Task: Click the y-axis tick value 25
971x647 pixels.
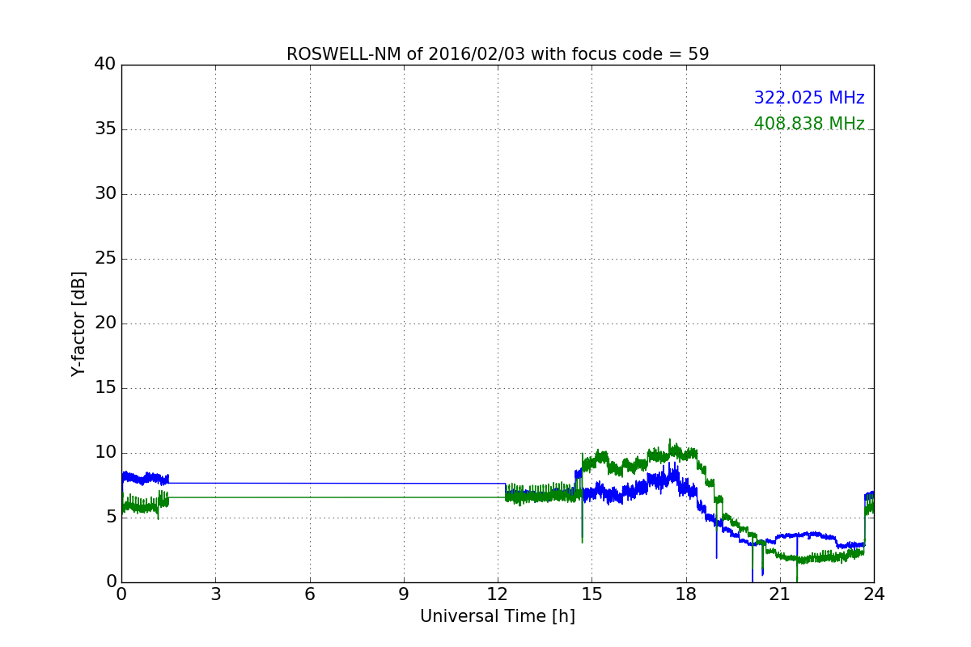Action: [105, 258]
